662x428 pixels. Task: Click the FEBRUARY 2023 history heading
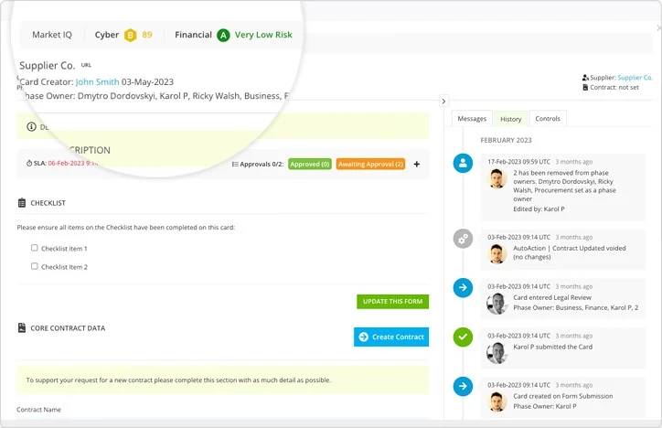[506, 140]
